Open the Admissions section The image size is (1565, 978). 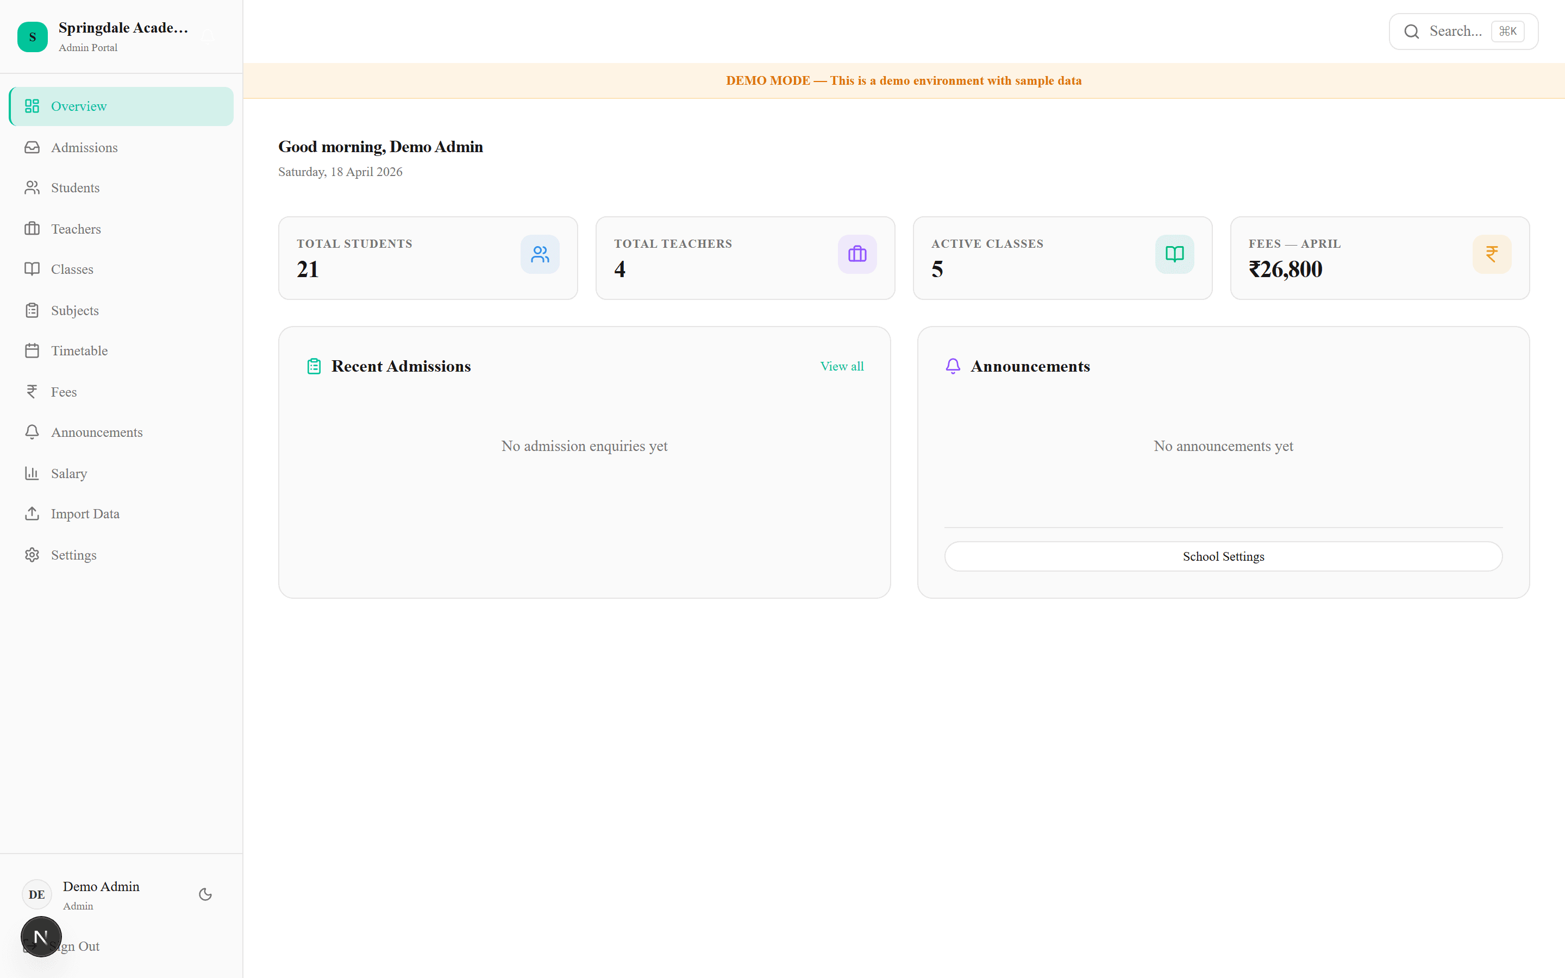pyautogui.click(x=83, y=147)
